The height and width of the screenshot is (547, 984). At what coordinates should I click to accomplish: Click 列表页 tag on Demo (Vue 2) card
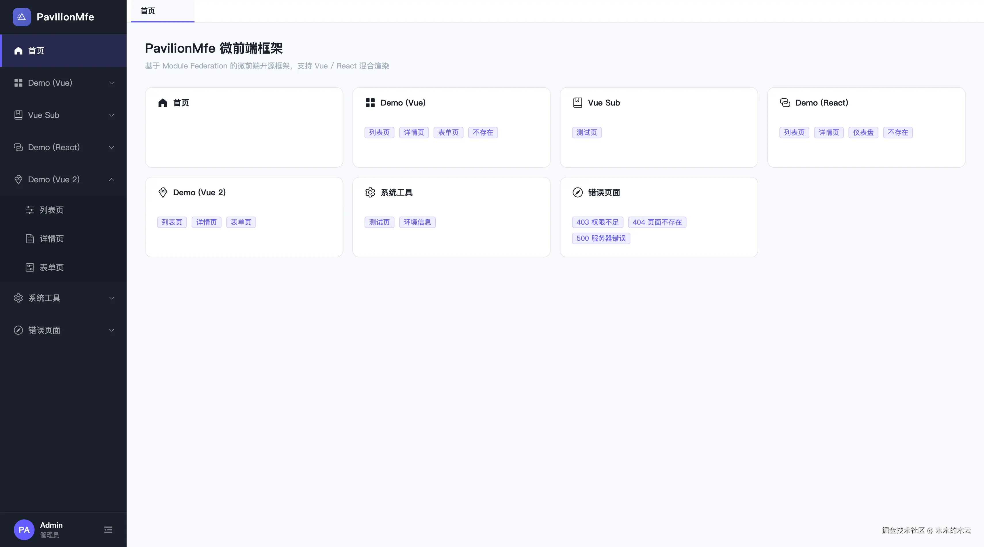pos(172,222)
